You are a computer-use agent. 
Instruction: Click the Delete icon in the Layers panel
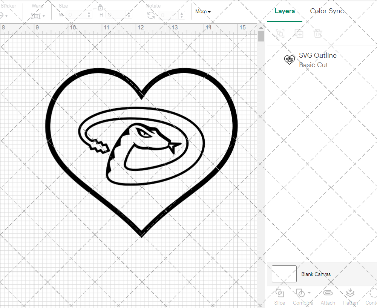[x=318, y=34]
